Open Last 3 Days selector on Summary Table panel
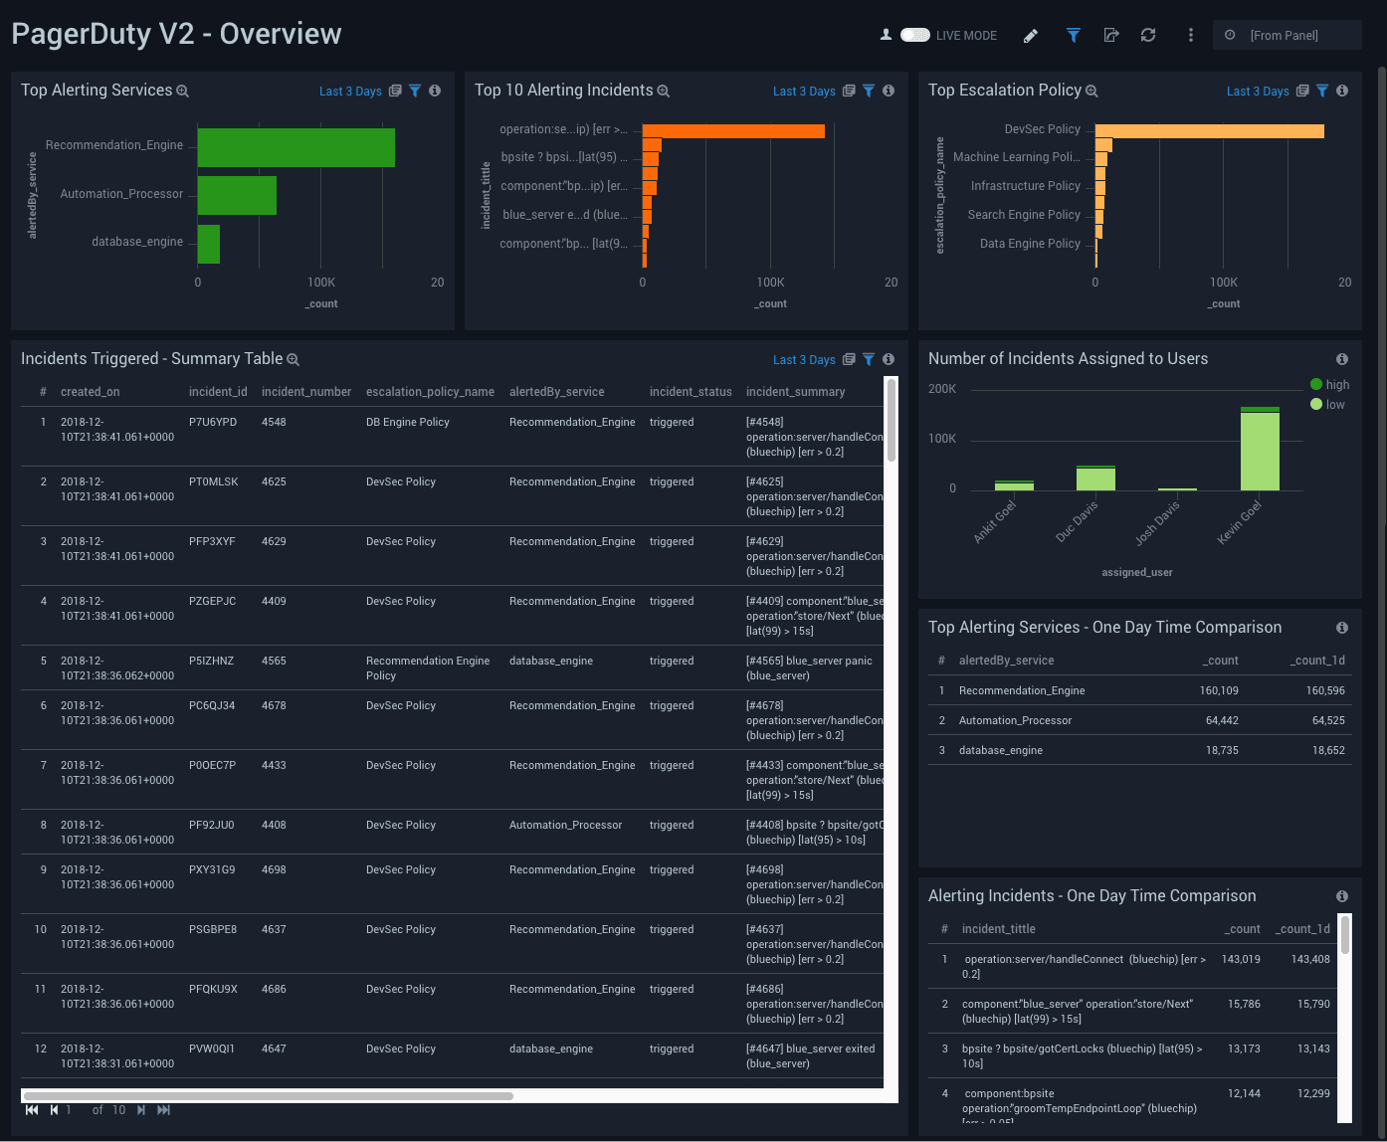Screen dimensions: 1387x1142 pyautogui.click(x=804, y=359)
